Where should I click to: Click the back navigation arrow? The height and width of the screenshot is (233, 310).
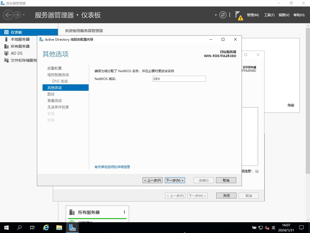(x=8, y=15)
